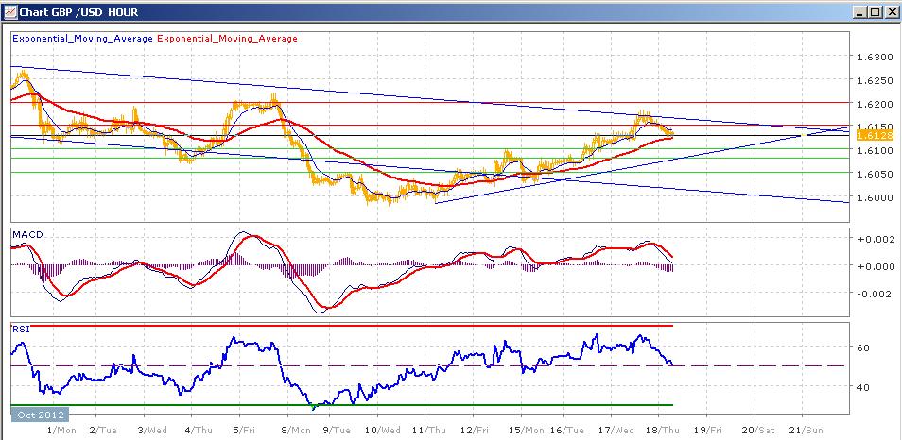Click the Oct 2012 date tag
This screenshot has height=440, width=902.
[x=39, y=415]
